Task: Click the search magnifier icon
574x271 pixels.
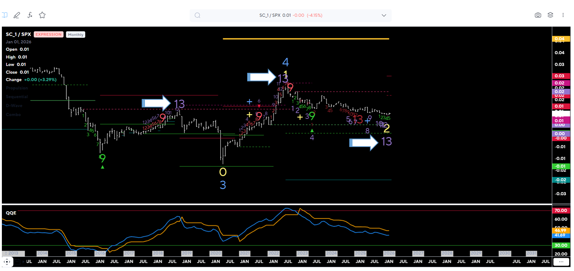Action: [x=197, y=15]
